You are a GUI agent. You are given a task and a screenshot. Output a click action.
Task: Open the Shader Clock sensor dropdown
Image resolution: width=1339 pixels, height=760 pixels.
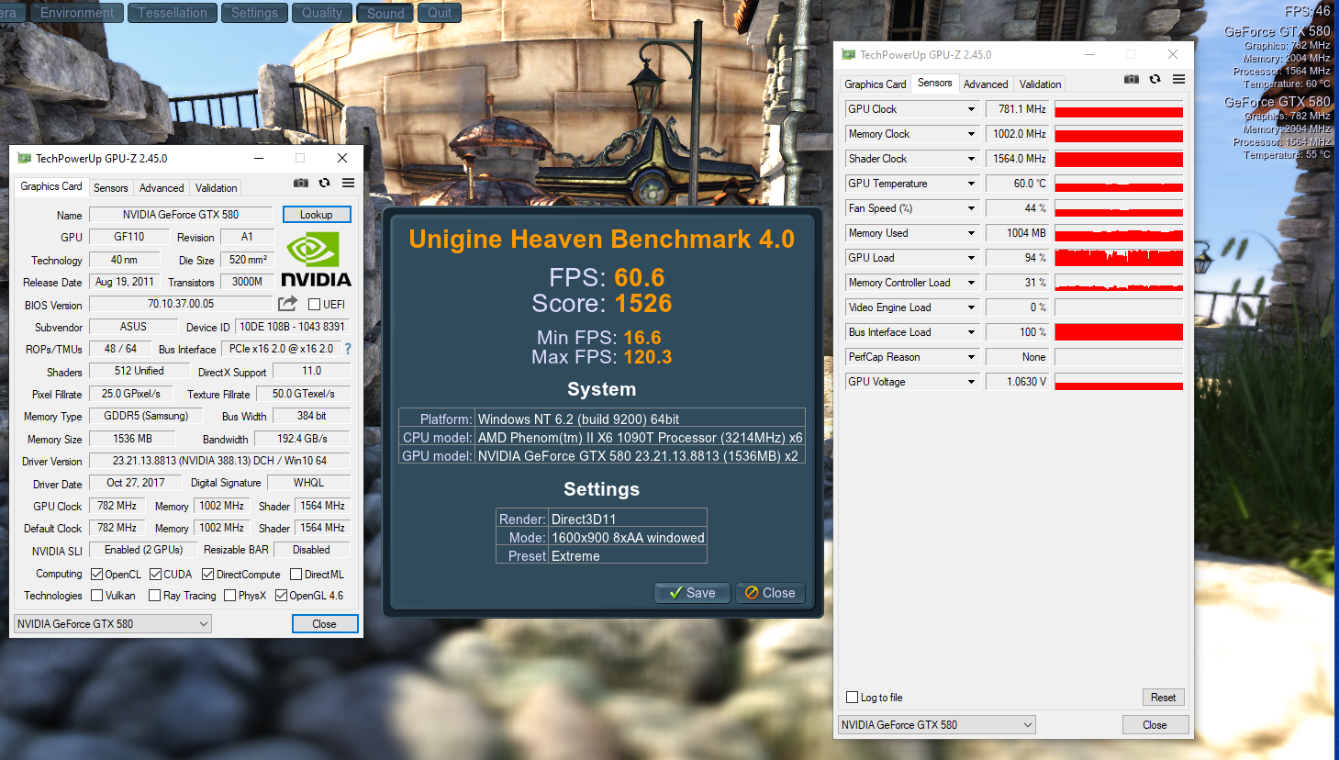(x=971, y=159)
